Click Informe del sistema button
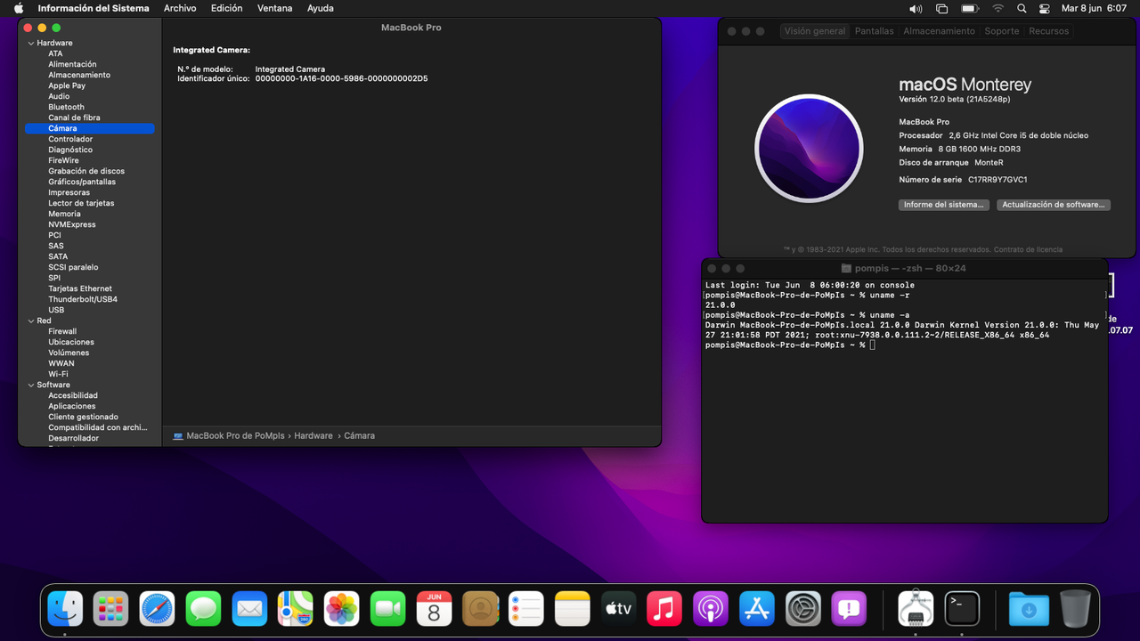The width and height of the screenshot is (1140, 641). tap(943, 205)
